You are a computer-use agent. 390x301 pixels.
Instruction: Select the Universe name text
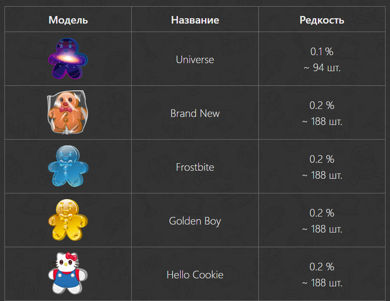coord(195,60)
